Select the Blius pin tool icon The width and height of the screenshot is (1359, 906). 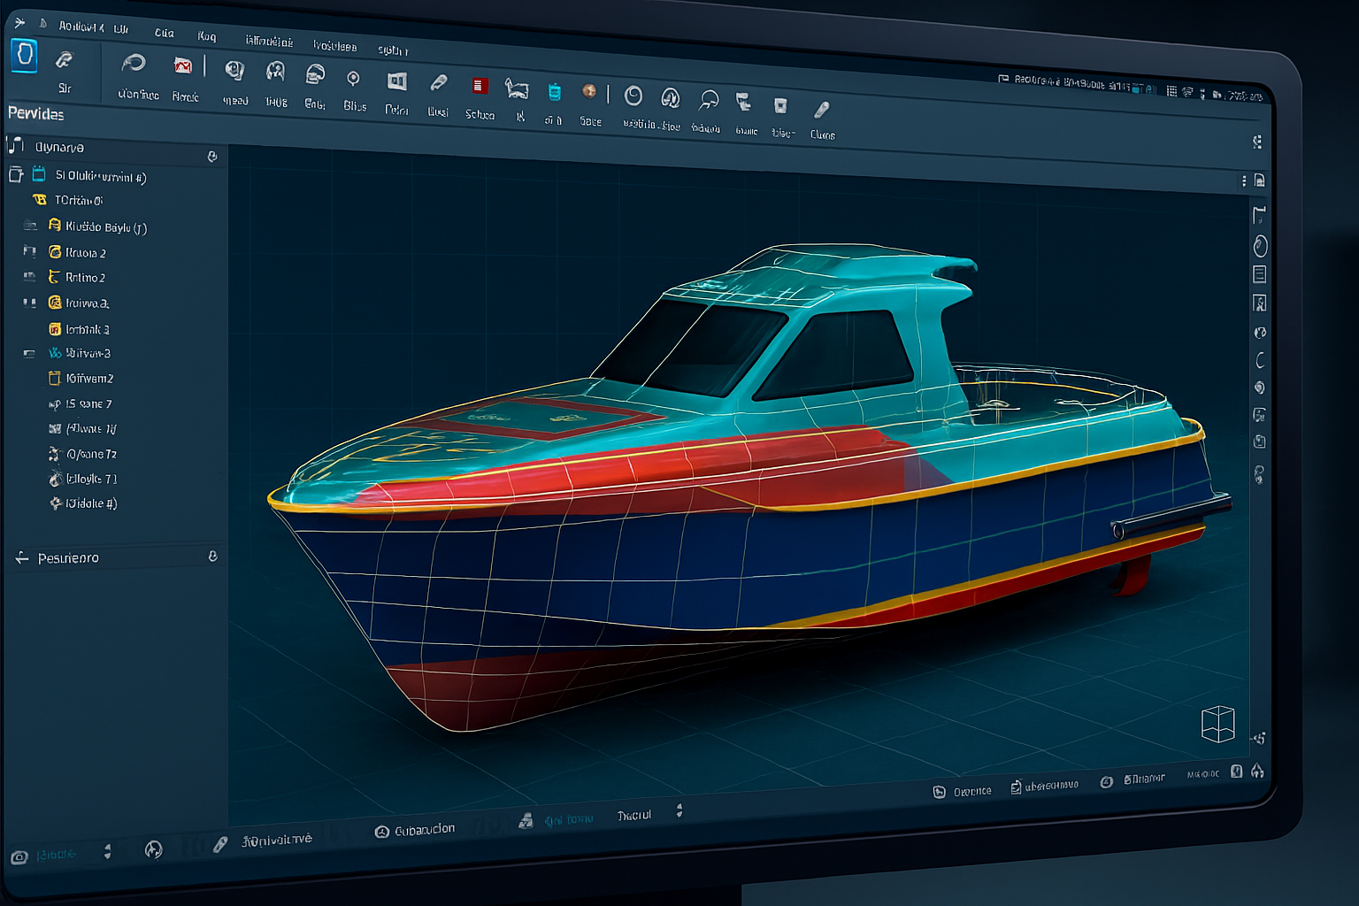click(353, 80)
